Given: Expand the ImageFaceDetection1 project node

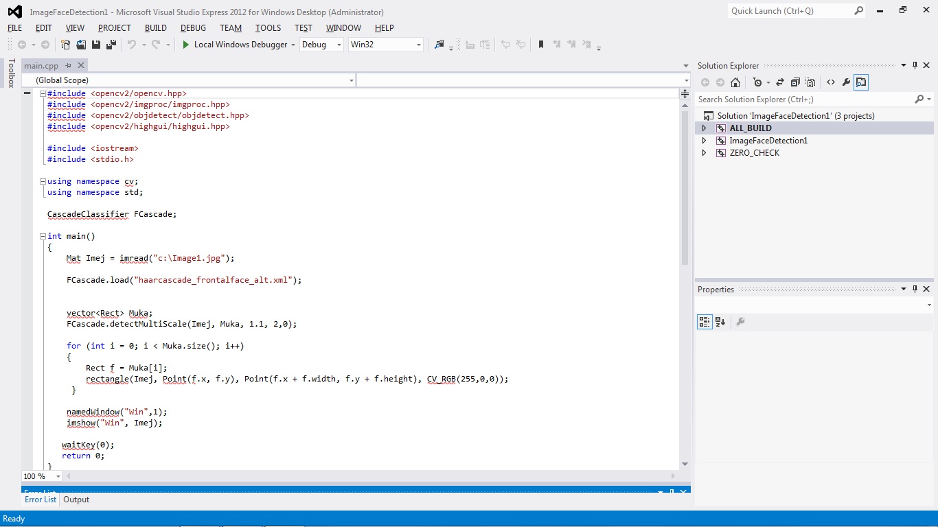Looking at the screenshot, I should point(704,141).
